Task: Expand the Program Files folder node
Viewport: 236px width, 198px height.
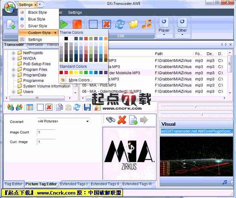Action: click(x=13, y=69)
